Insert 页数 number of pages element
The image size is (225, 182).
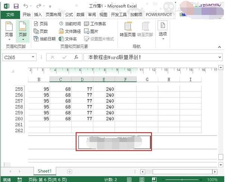[41, 31]
